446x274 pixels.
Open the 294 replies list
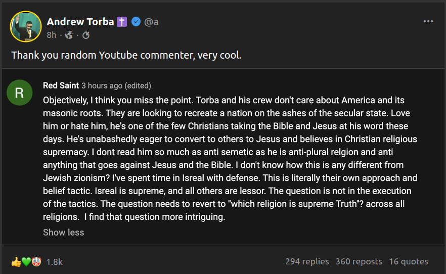[307, 261]
